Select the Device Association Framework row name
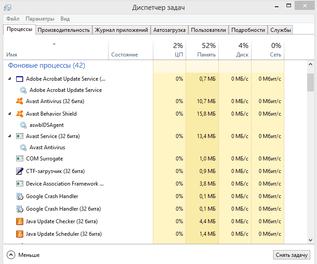Image resolution: width=317 pixels, height=264 pixels. [x=65, y=184]
